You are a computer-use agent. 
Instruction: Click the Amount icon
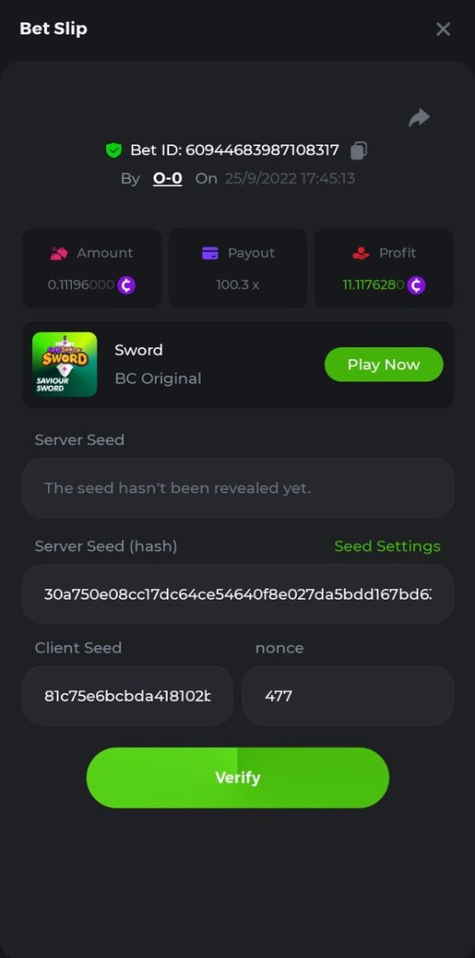(x=58, y=253)
